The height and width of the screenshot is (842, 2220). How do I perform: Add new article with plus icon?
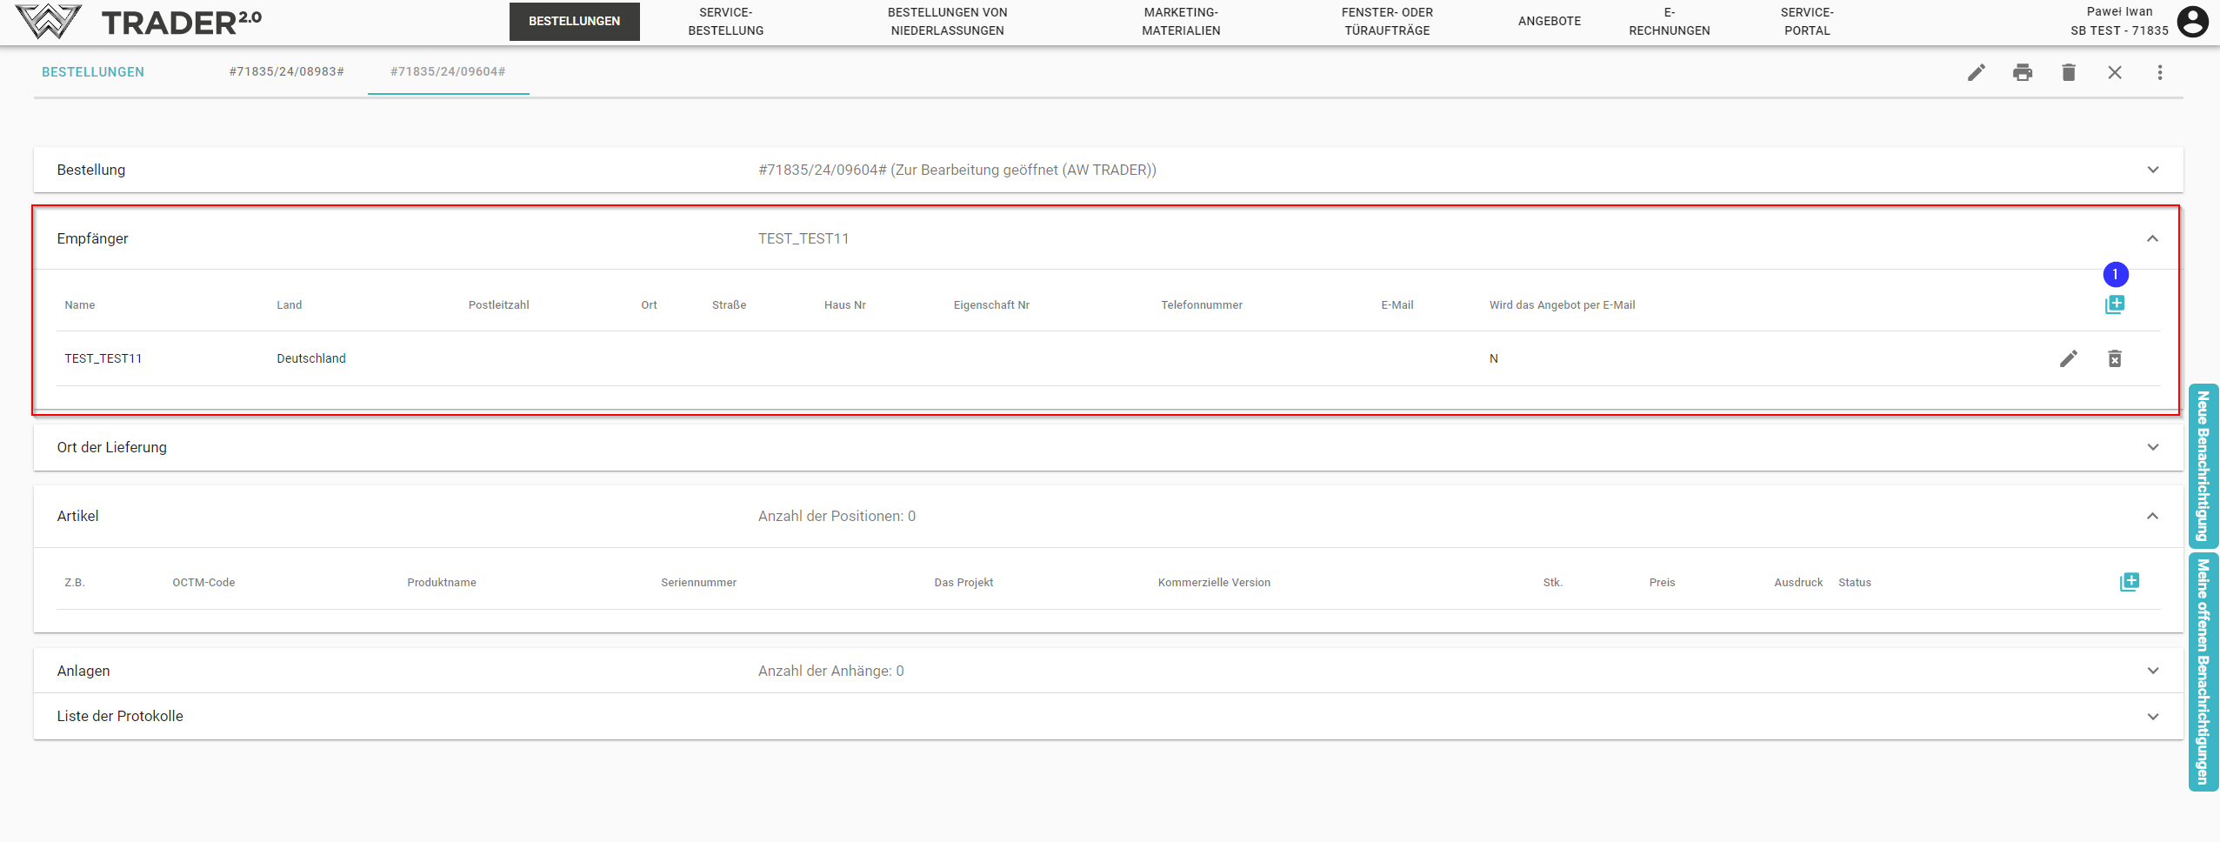coord(2128,582)
